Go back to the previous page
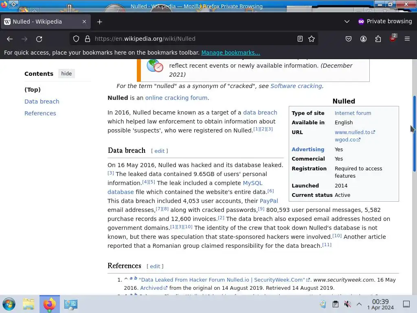The image size is (417, 313). 10,39
